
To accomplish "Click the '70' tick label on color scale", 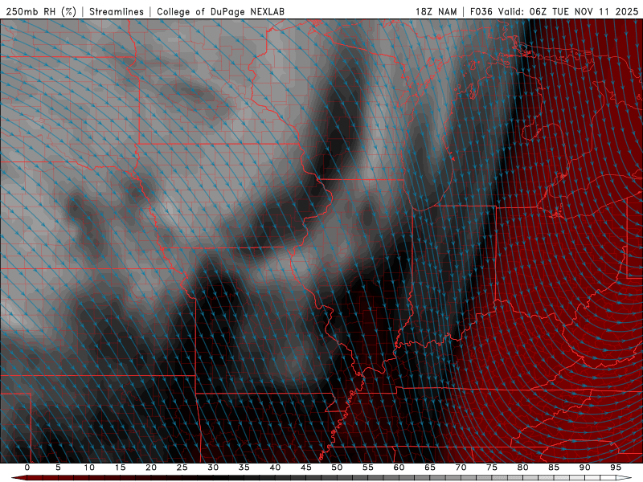I will (461, 468).
